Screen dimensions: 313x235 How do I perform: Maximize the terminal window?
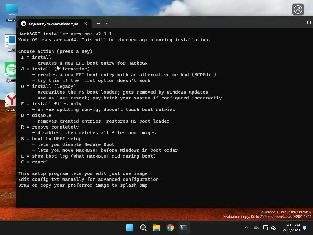(x=309, y=22)
